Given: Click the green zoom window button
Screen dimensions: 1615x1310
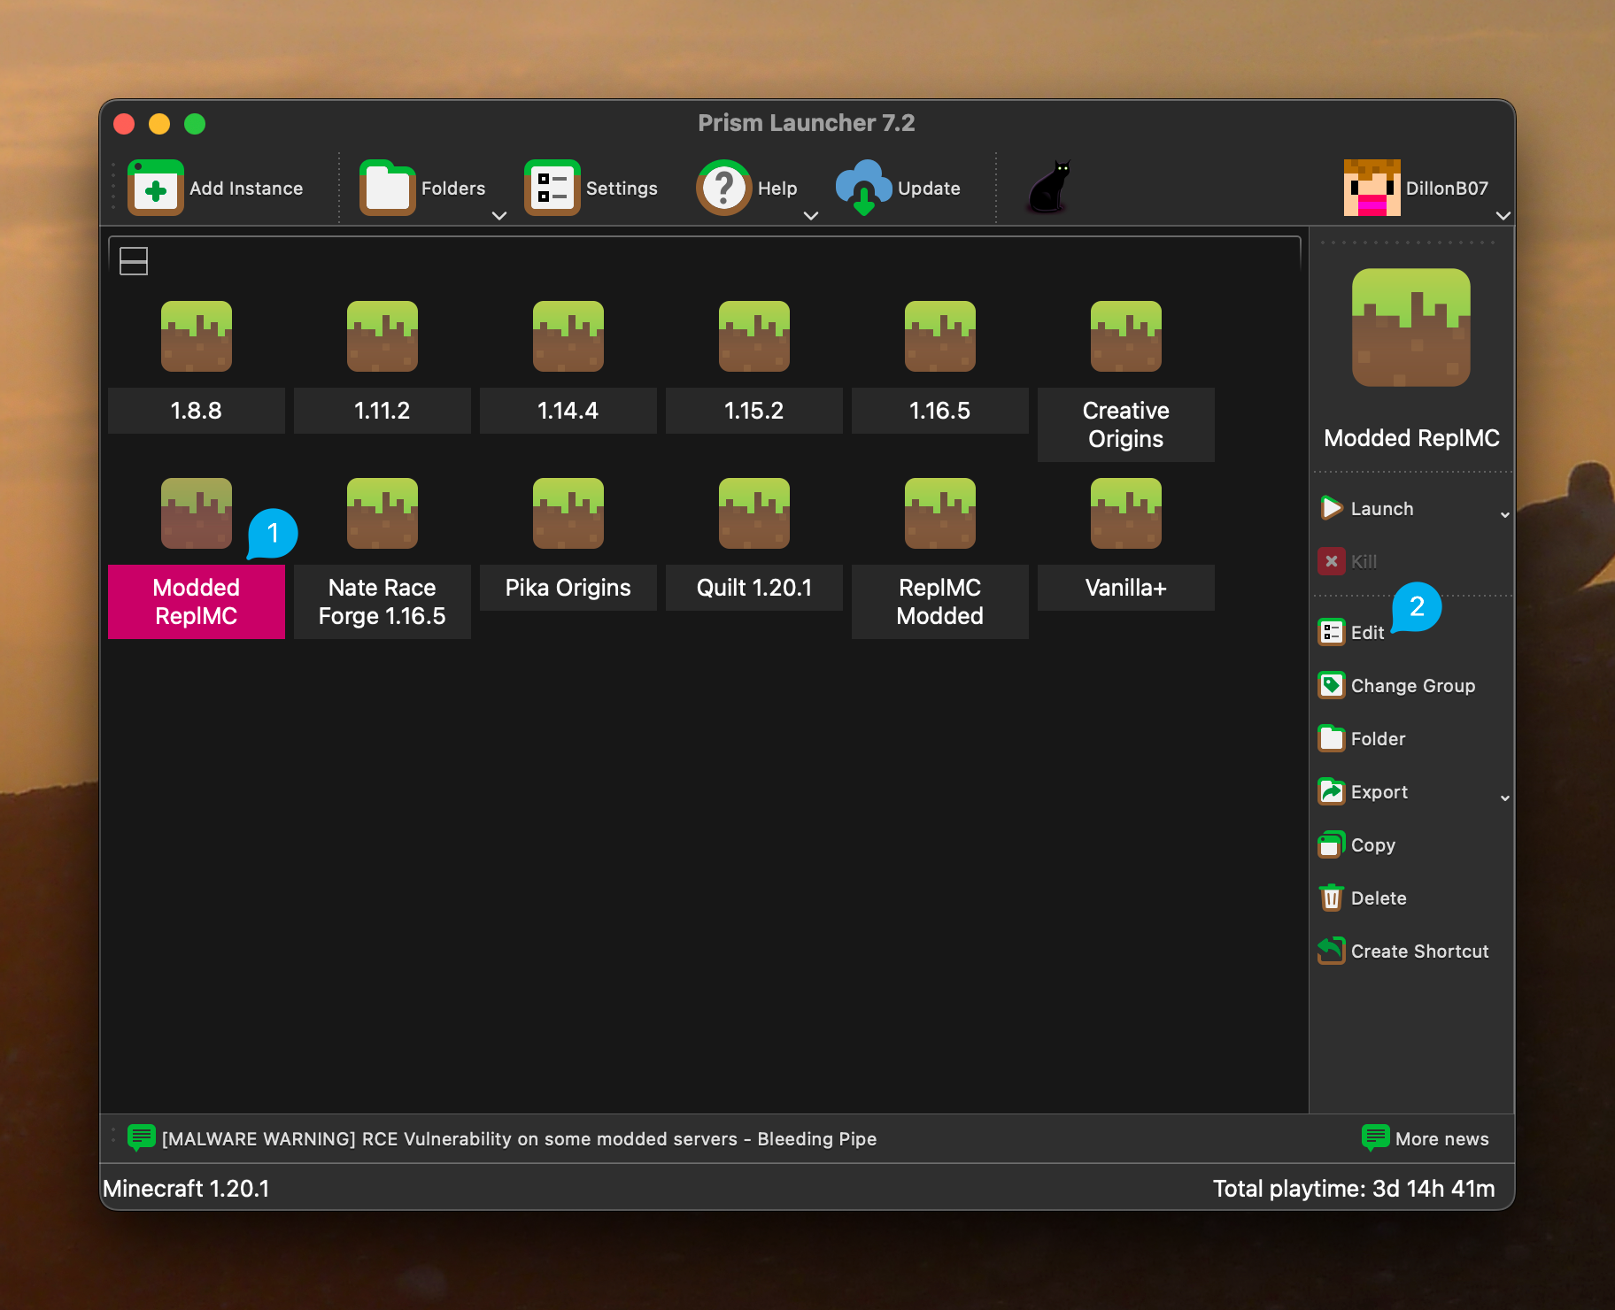Looking at the screenshot, I should [x=195, y=124].
